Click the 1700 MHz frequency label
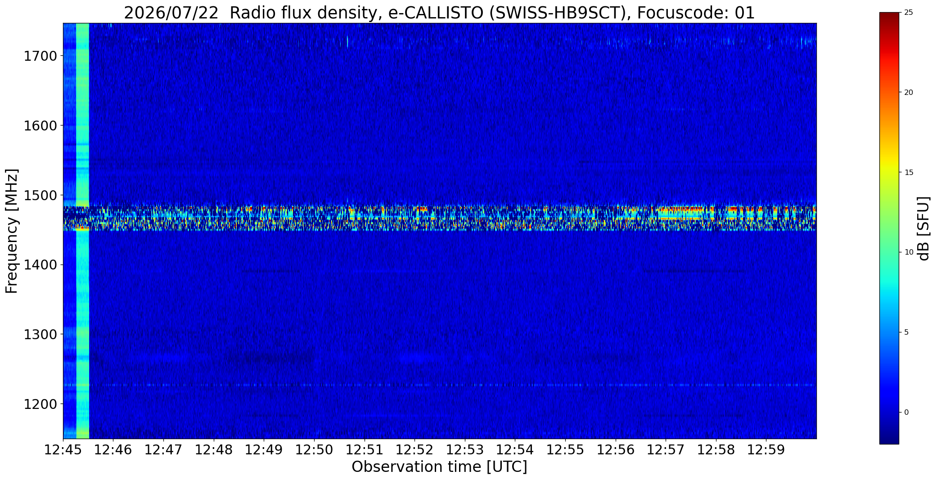Image resolution: width=937 pixels, height=480 pixels. click(41, 56)
